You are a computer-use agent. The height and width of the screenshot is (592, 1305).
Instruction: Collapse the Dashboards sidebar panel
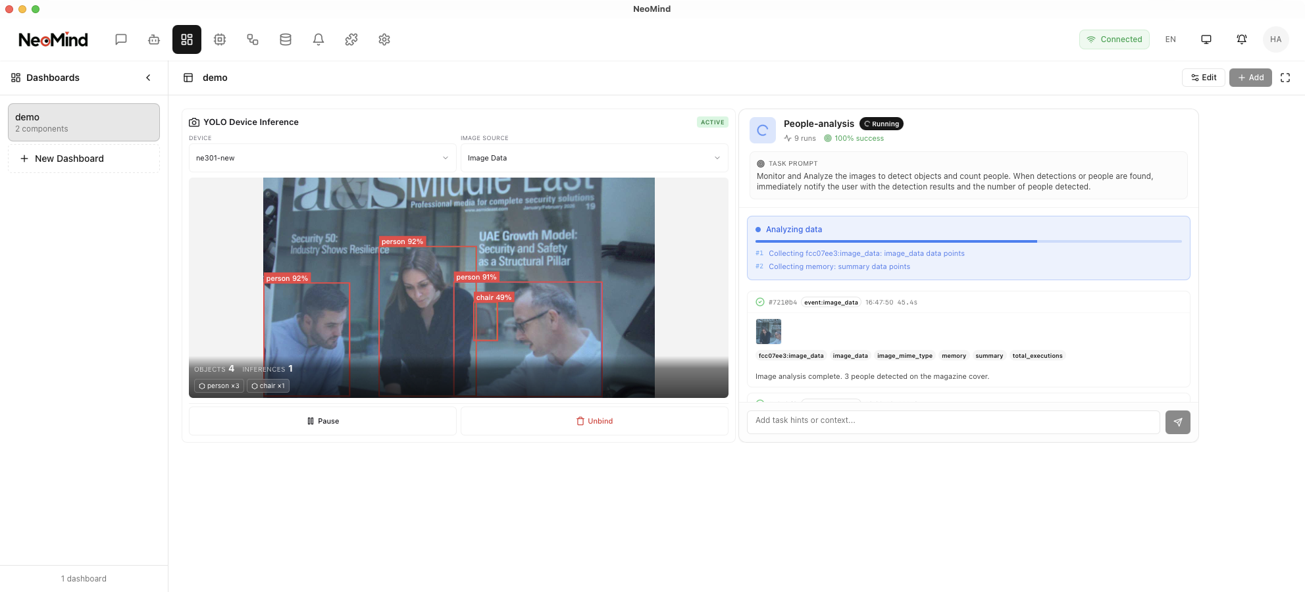[x=148, y=78]
